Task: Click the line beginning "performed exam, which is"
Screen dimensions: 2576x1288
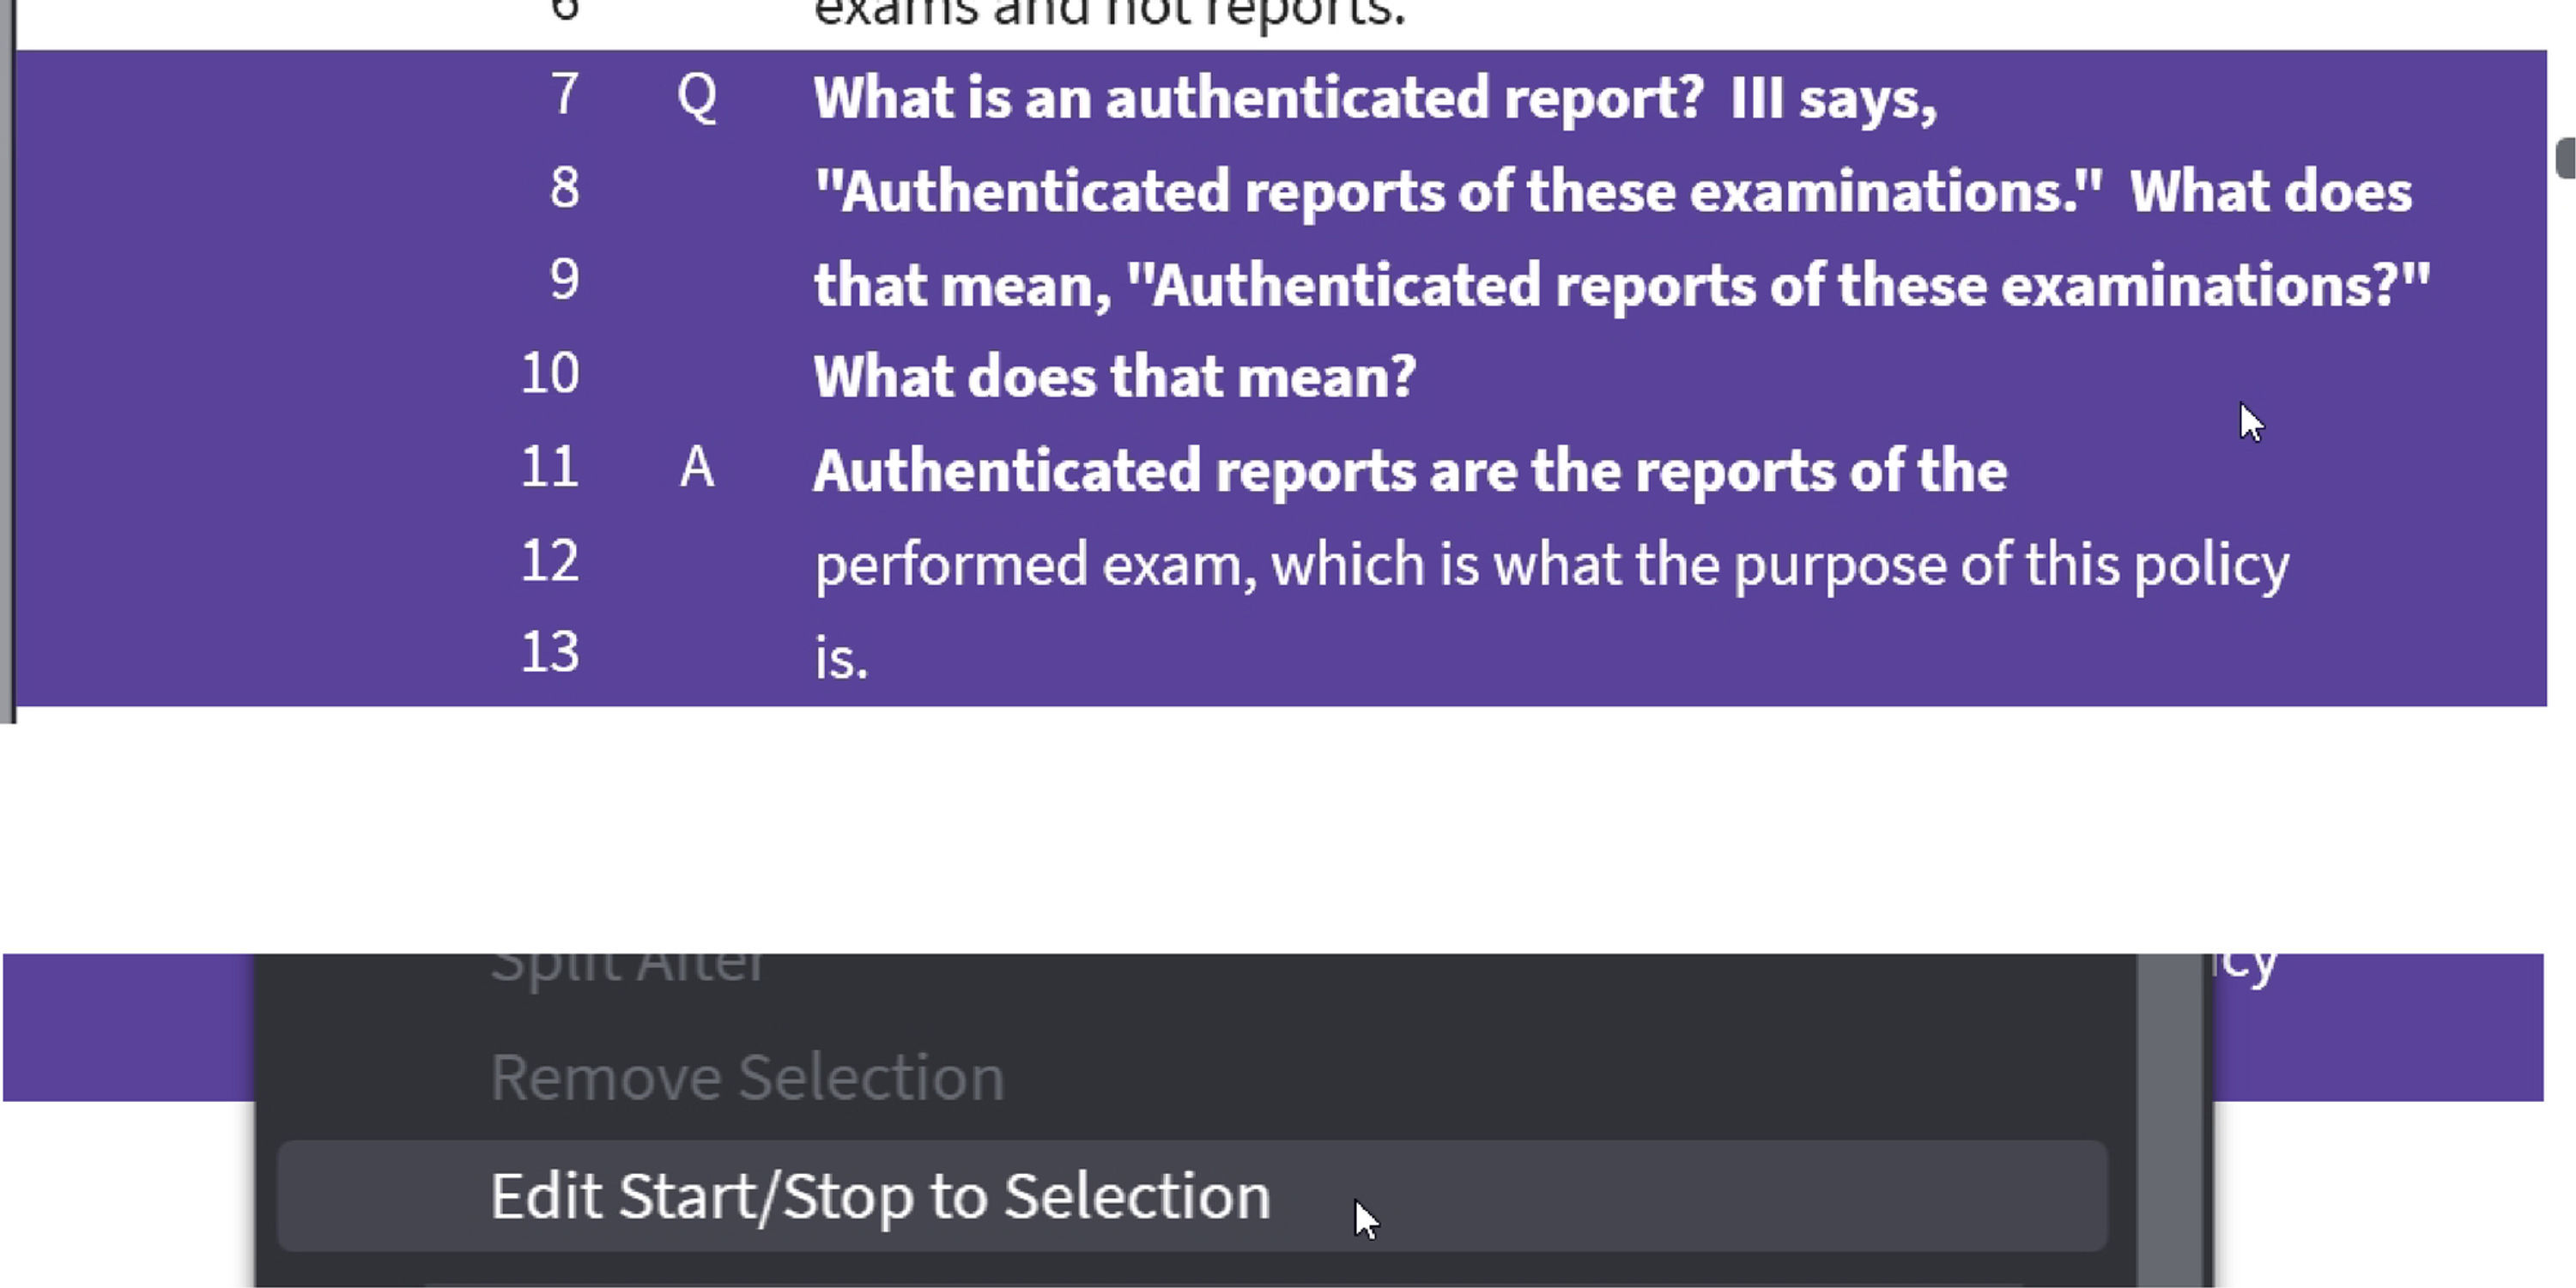Action: [1550, 564]
